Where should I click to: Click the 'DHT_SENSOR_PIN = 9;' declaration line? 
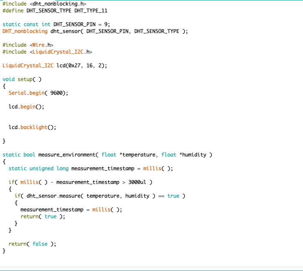pos(56,24)
